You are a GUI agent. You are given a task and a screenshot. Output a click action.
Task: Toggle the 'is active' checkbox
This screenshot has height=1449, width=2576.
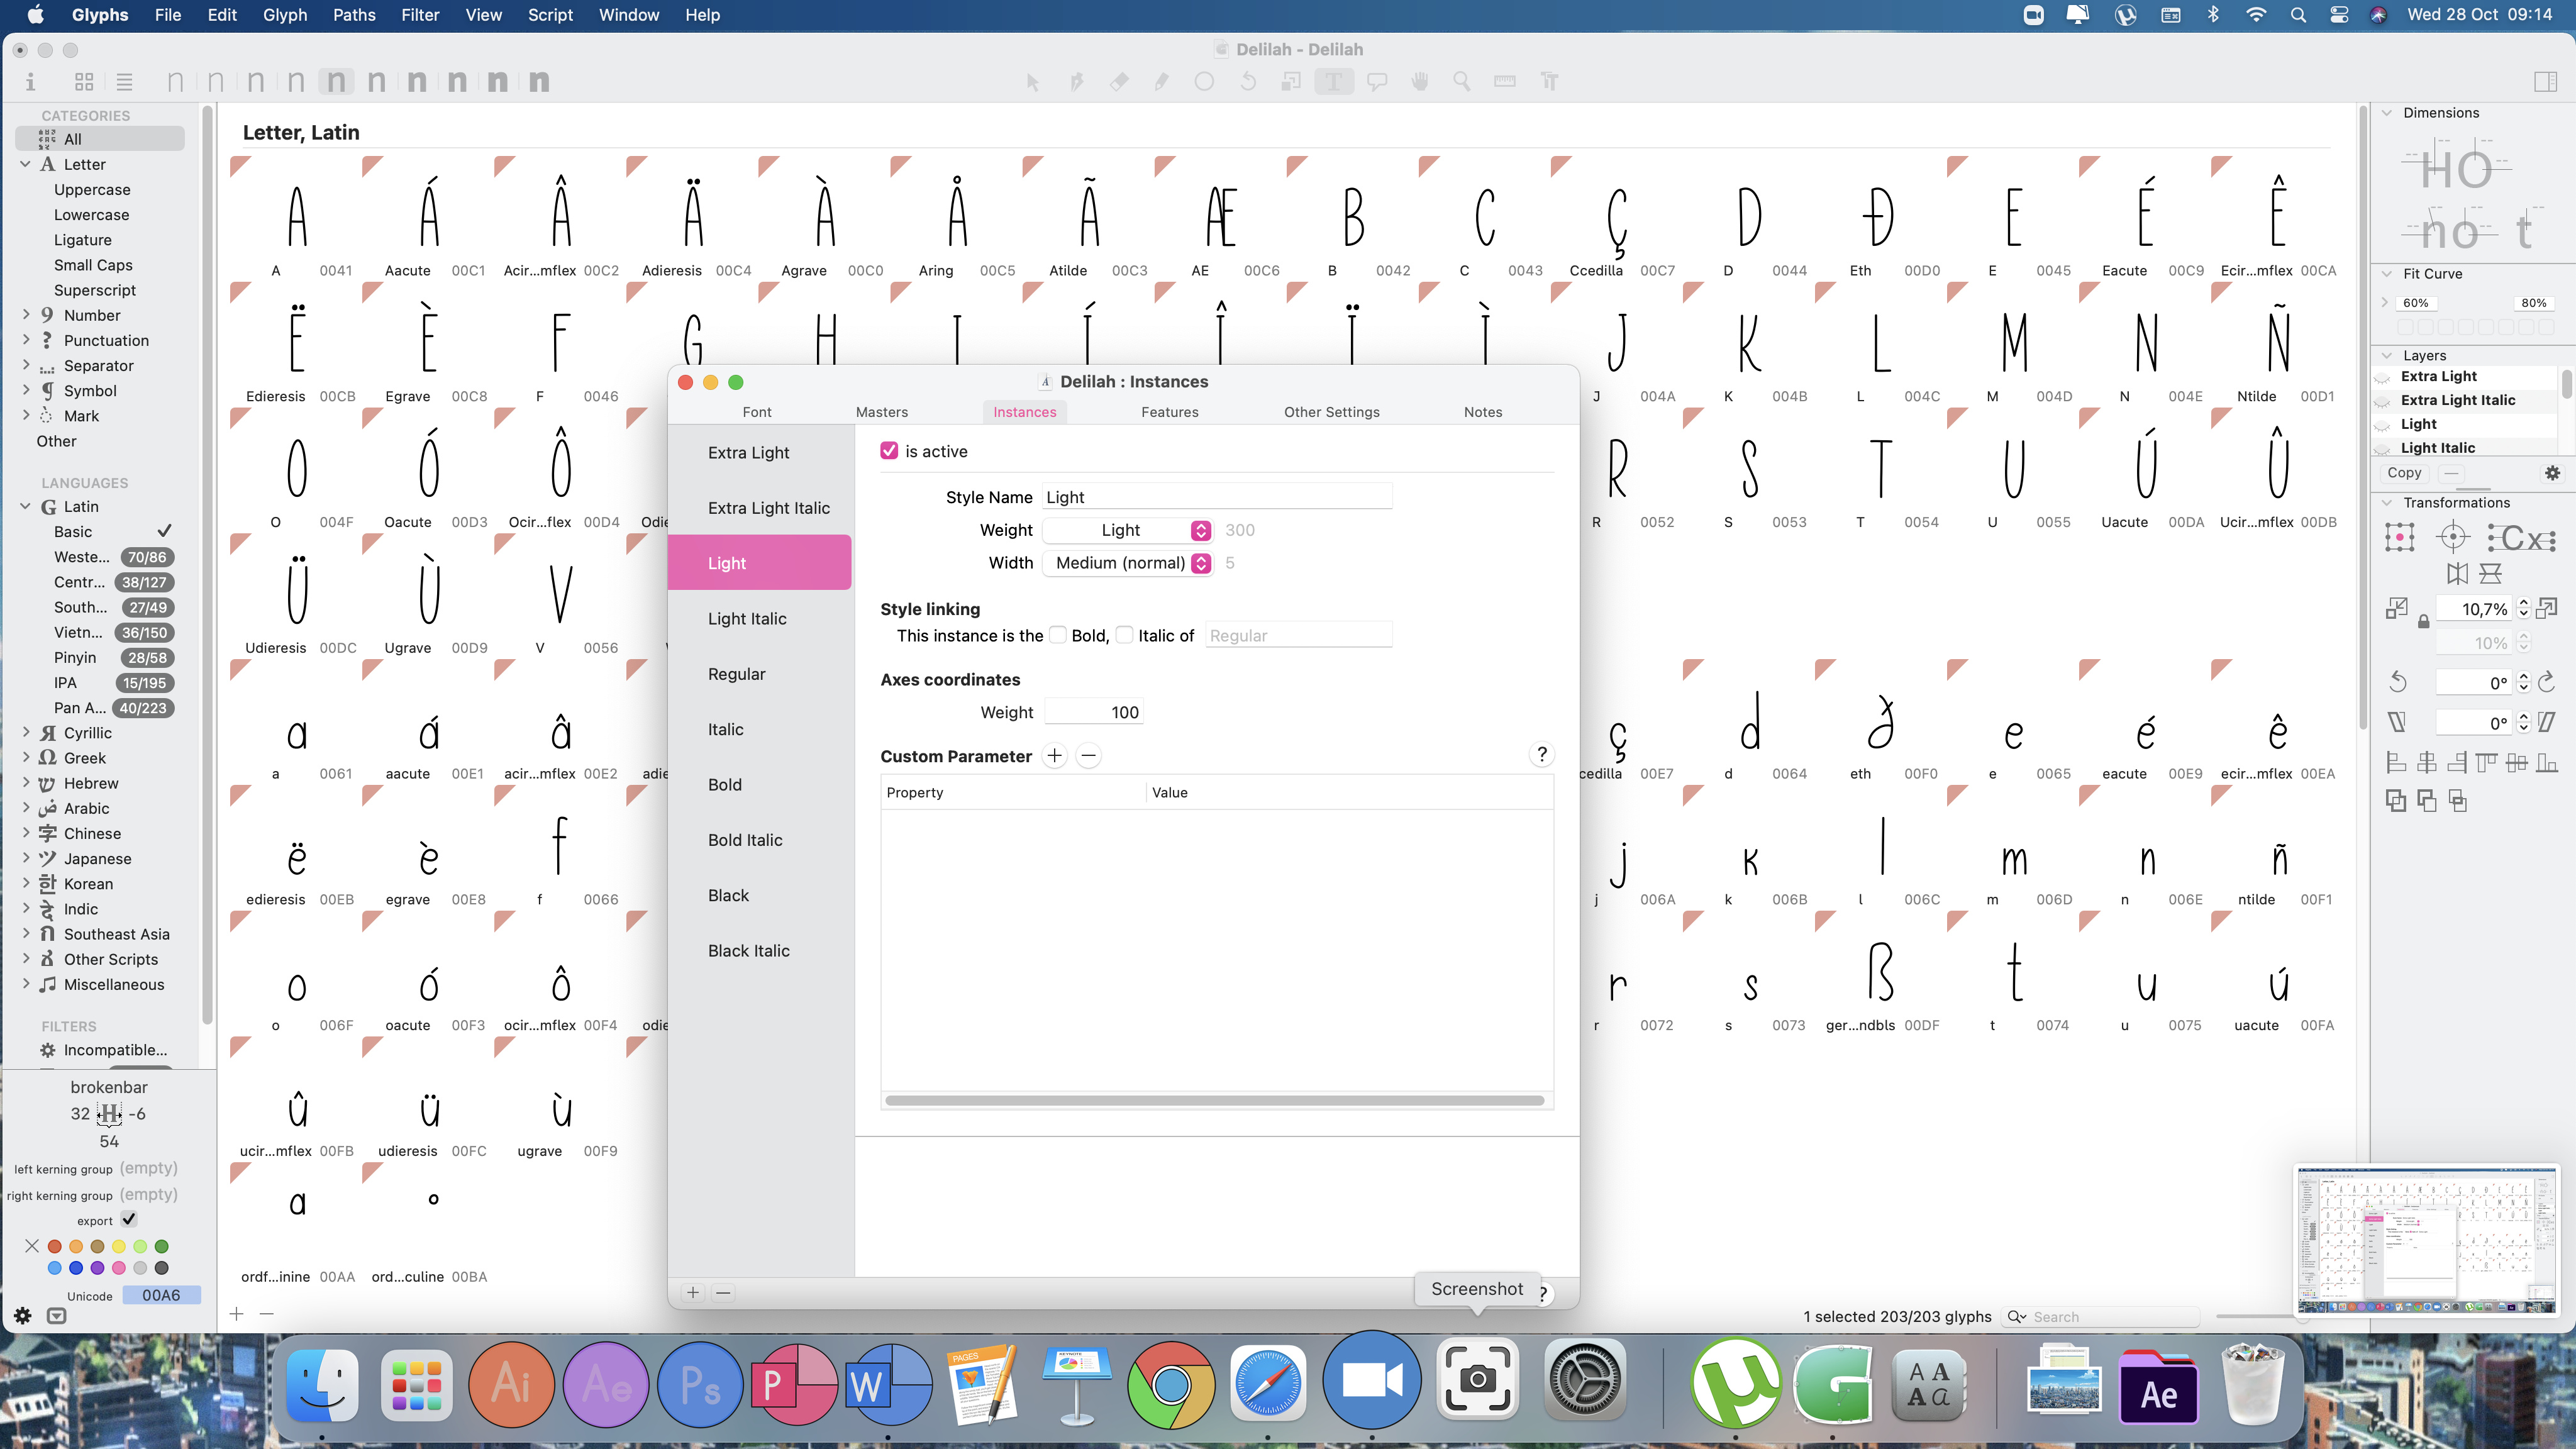pos(889,451)
